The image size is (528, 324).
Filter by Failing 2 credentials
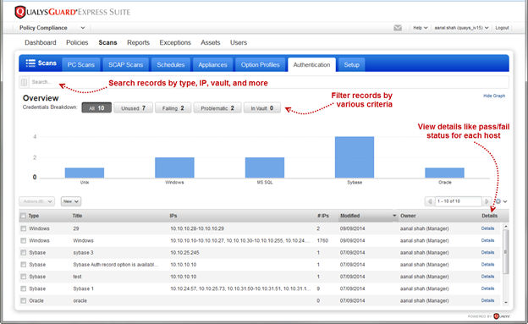[173, 108]
